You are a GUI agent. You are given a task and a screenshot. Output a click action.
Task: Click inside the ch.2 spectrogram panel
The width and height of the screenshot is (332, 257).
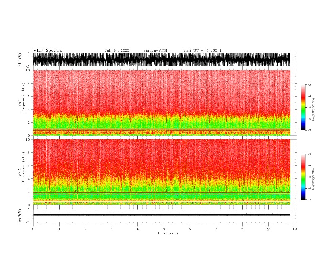point(161,172)
